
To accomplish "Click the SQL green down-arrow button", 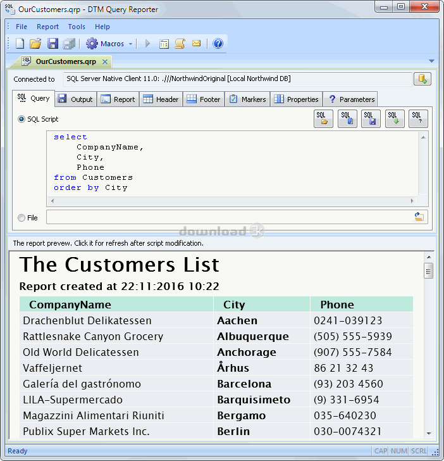I will coord(394,118).
